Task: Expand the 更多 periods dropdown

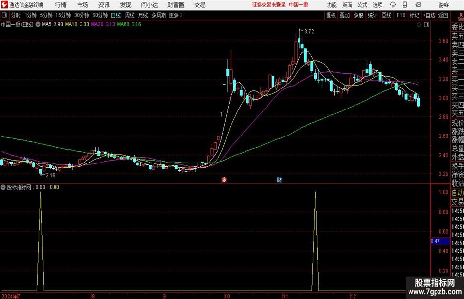Action: click(x=176, y=15)
